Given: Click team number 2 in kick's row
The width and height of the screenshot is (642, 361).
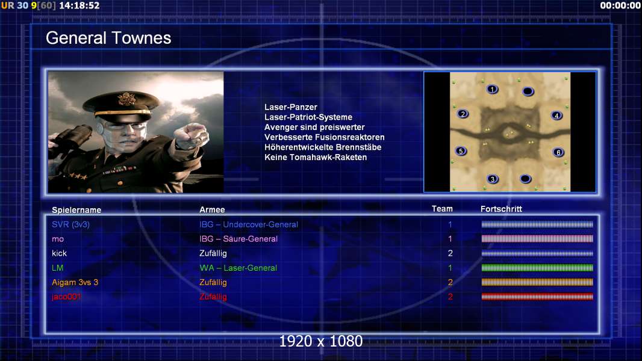Looking at the screenshot, I should click(450, 253).
